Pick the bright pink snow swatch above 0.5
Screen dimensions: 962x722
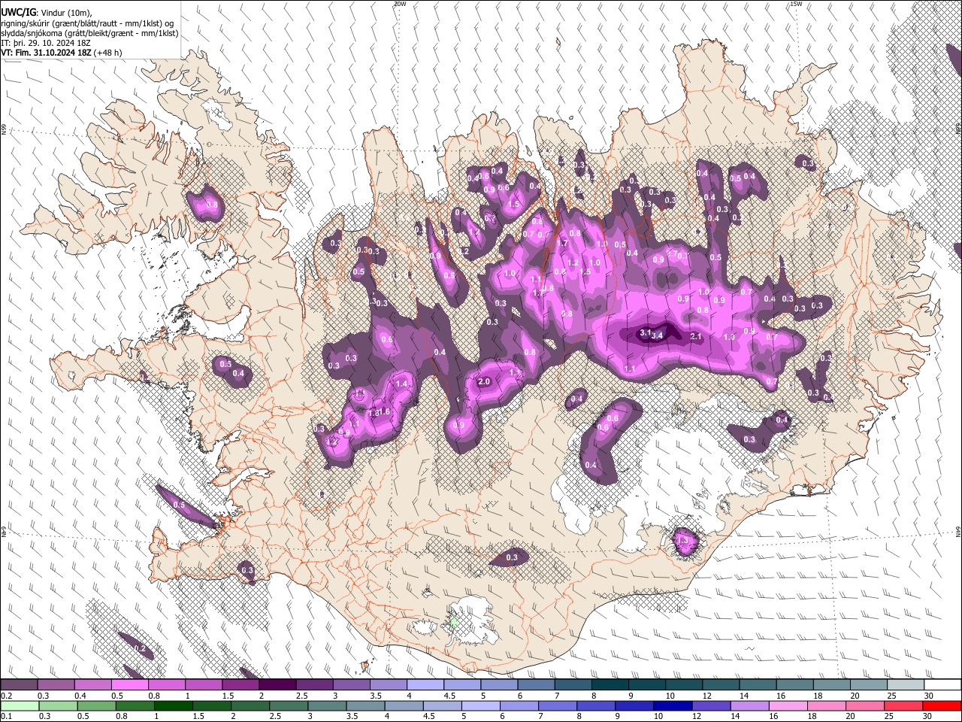(x=130, y=685)
